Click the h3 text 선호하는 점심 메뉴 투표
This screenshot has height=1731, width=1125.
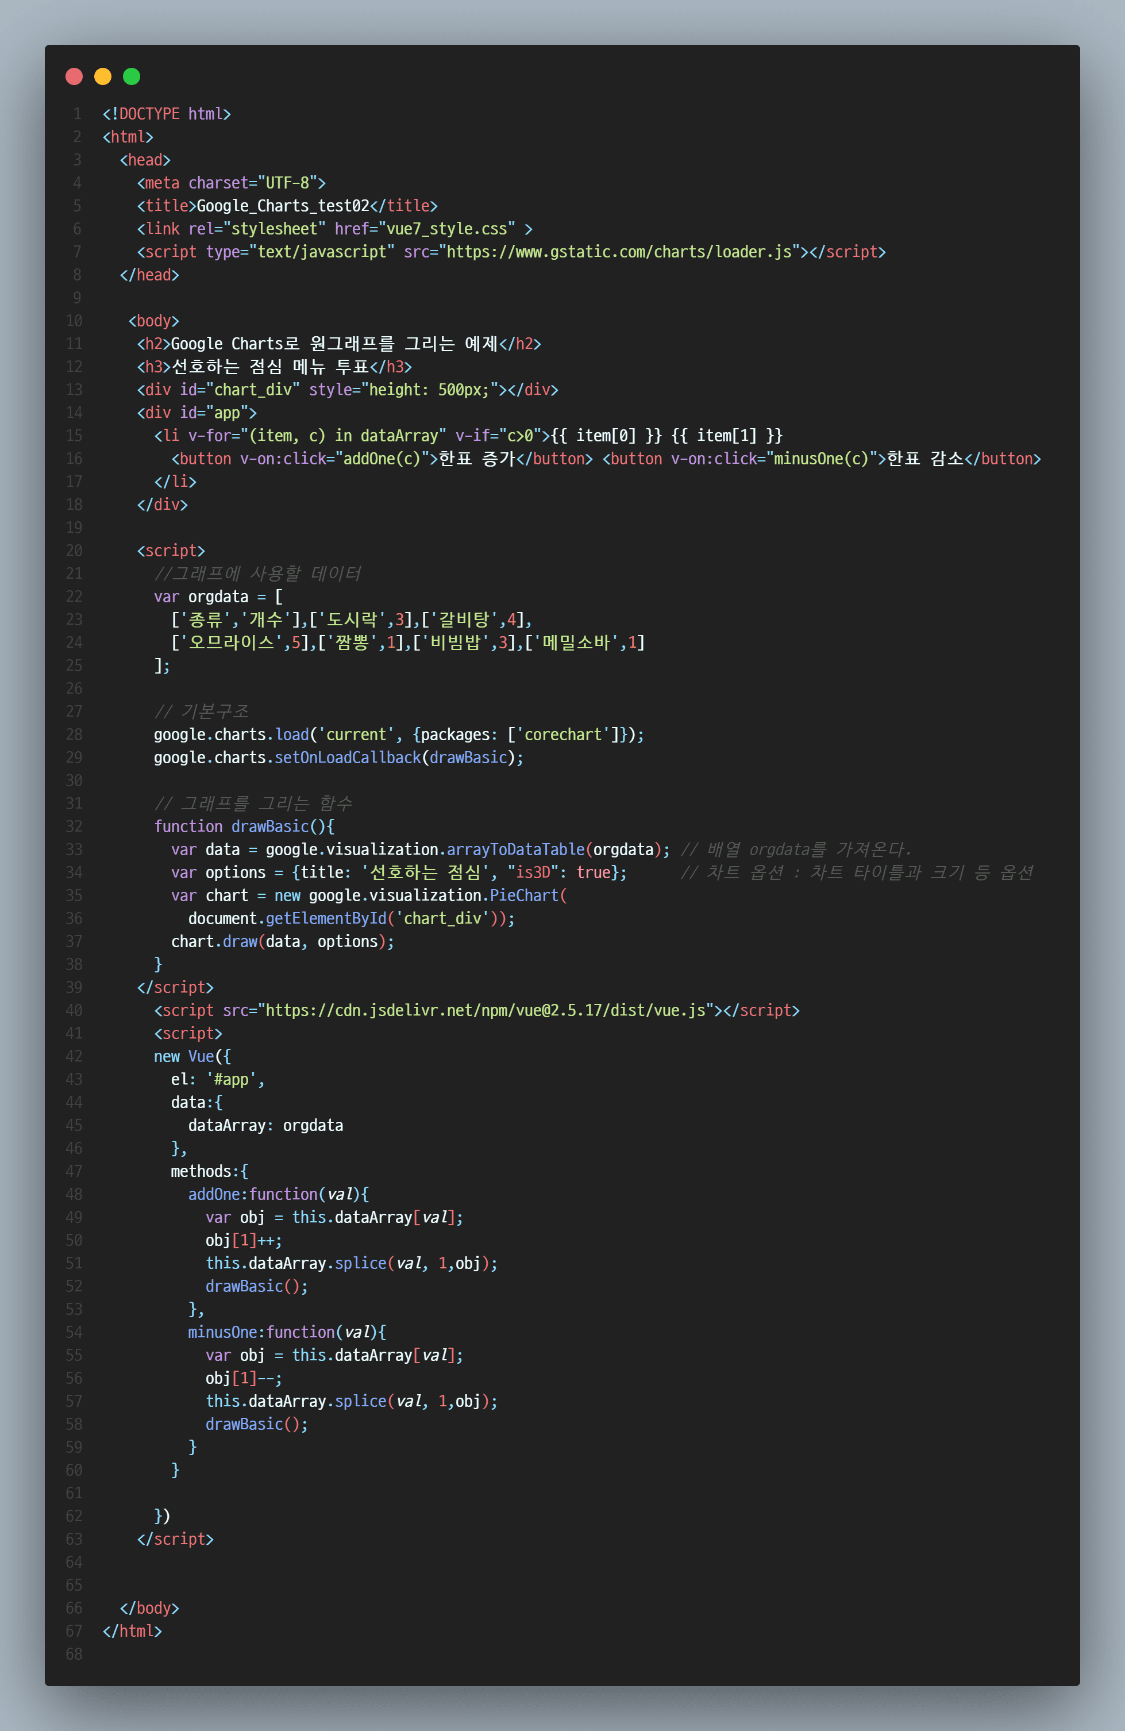[270, 367]
